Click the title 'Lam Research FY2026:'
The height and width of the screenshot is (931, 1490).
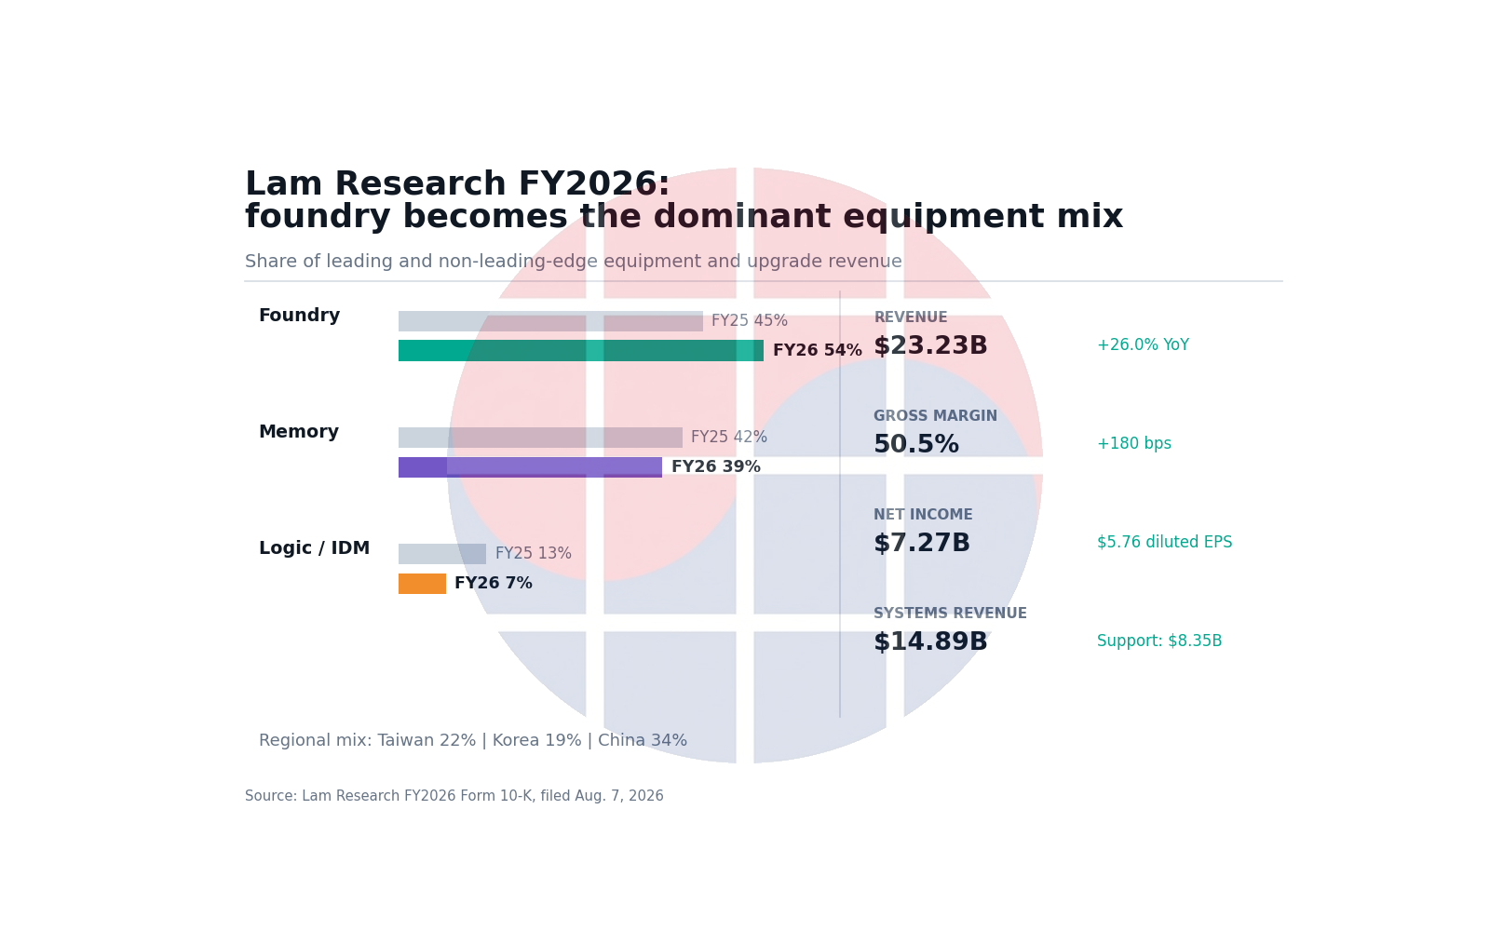tap(457, 184)
